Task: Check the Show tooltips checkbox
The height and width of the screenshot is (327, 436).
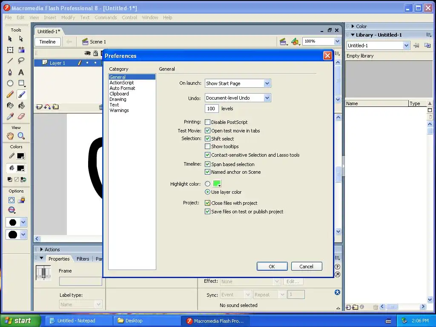Action: pos(207,146)
